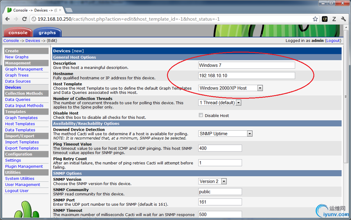Open the Downed Device Detection dropdown
The image size is (351, 220).
click(225, 134)
